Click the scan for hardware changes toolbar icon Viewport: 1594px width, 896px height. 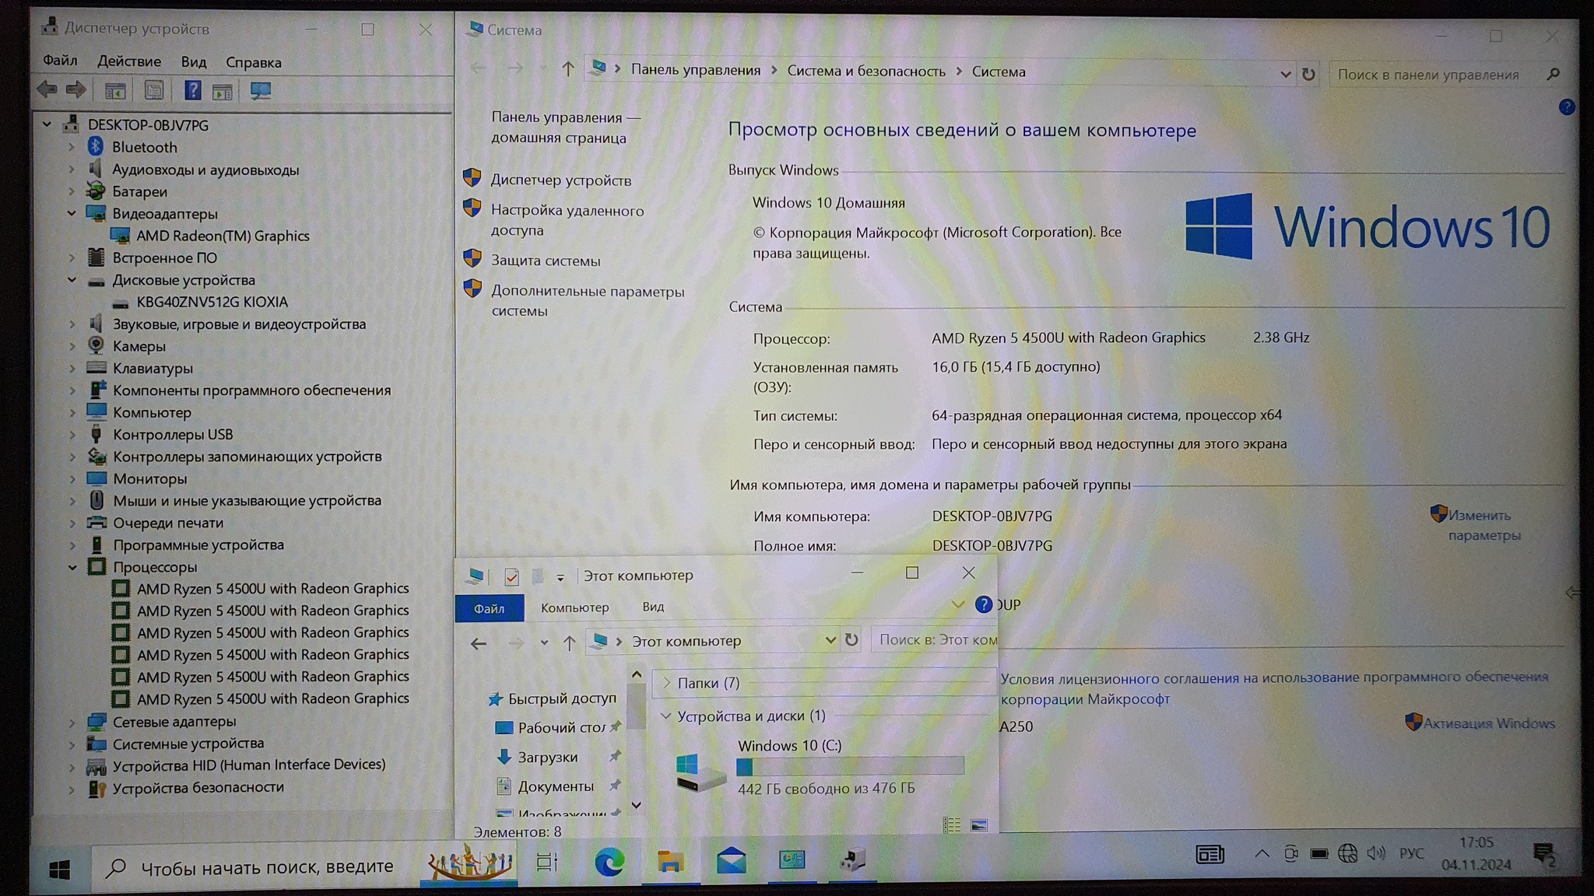pos(260,91)
